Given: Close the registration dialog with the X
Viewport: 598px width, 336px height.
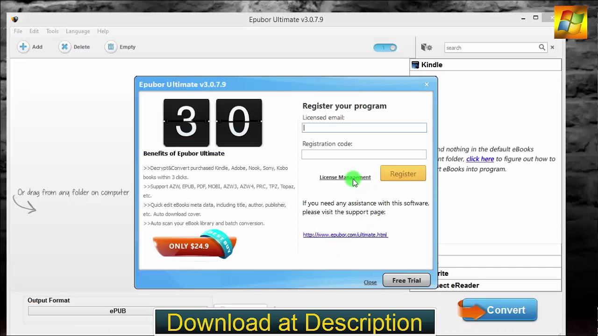Looking at the screenshot, I should pos(427,84).
